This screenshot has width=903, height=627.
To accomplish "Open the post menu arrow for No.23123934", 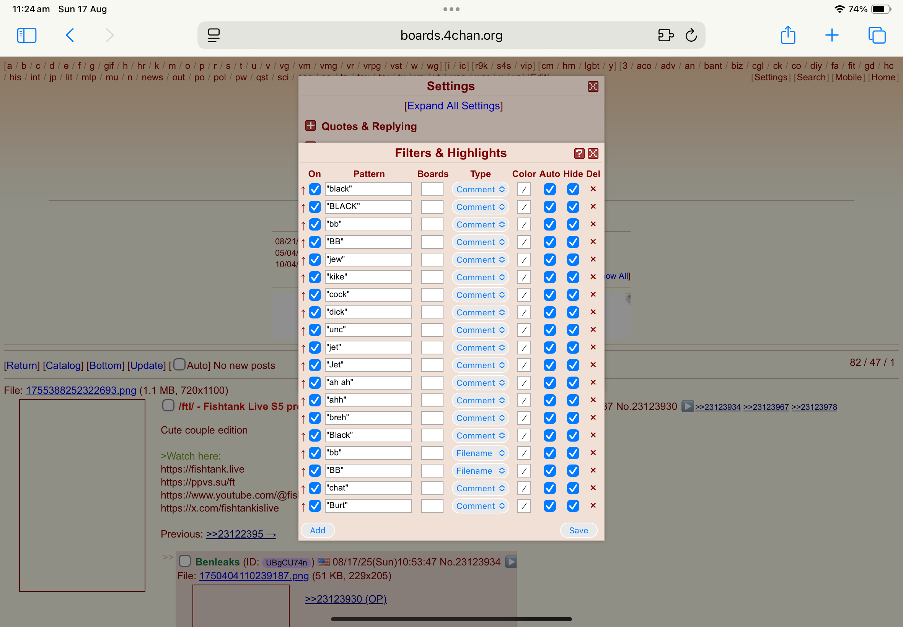I will [510, 562].
